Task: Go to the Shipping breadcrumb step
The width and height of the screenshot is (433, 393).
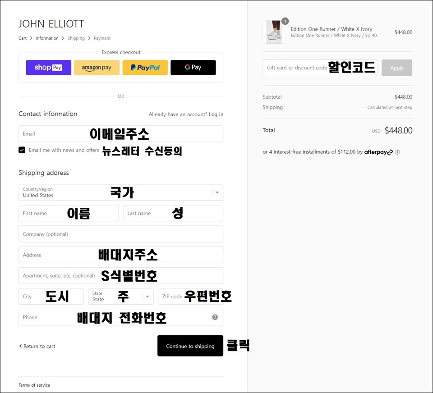Action: click(76, 38)
